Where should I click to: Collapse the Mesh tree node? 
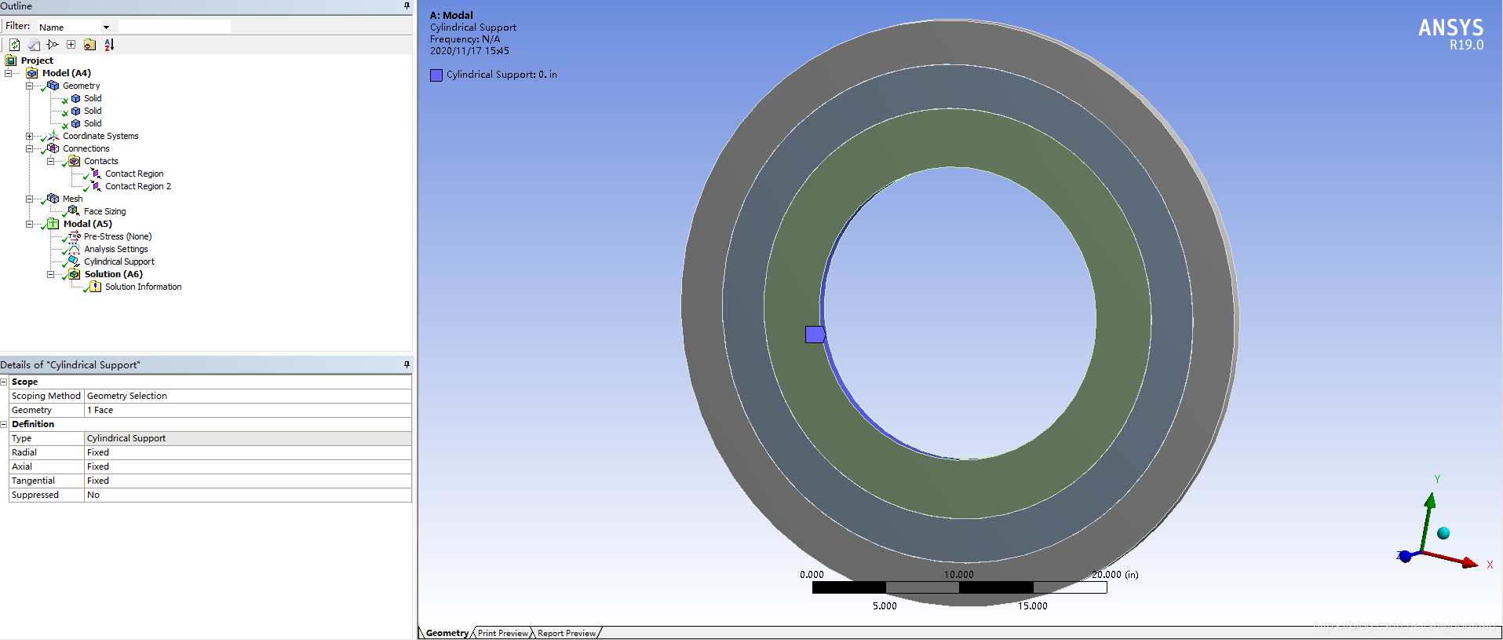coord(29,199)
